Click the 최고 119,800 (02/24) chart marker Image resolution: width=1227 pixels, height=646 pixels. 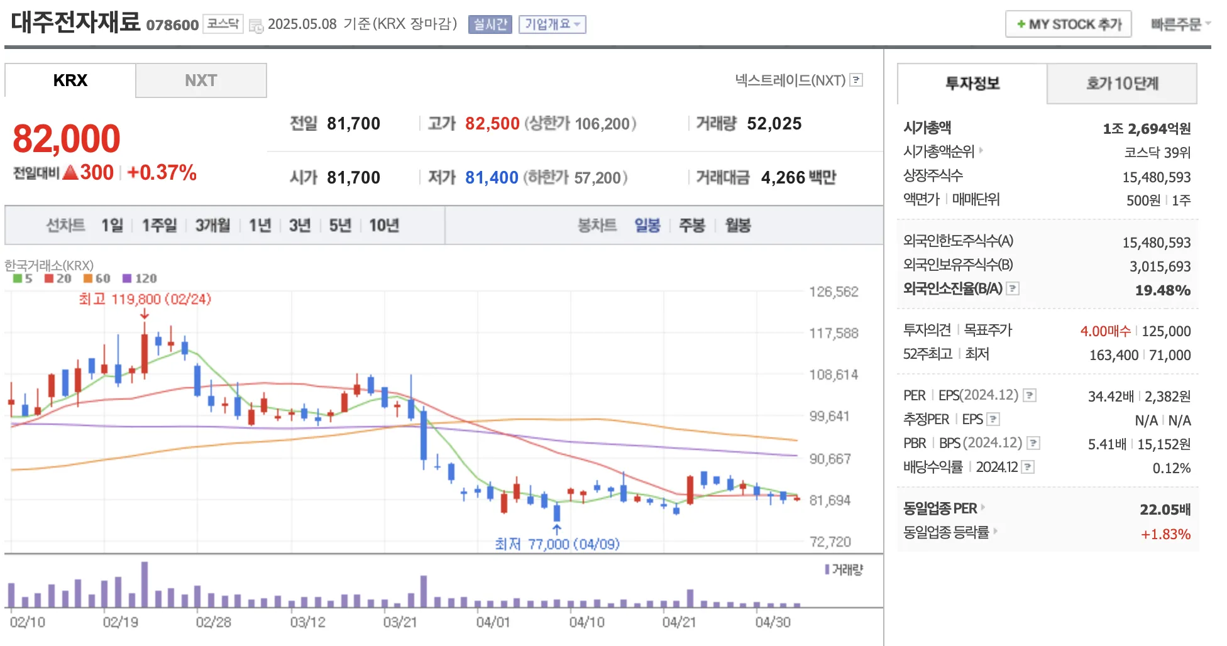(x=145, y=299)
